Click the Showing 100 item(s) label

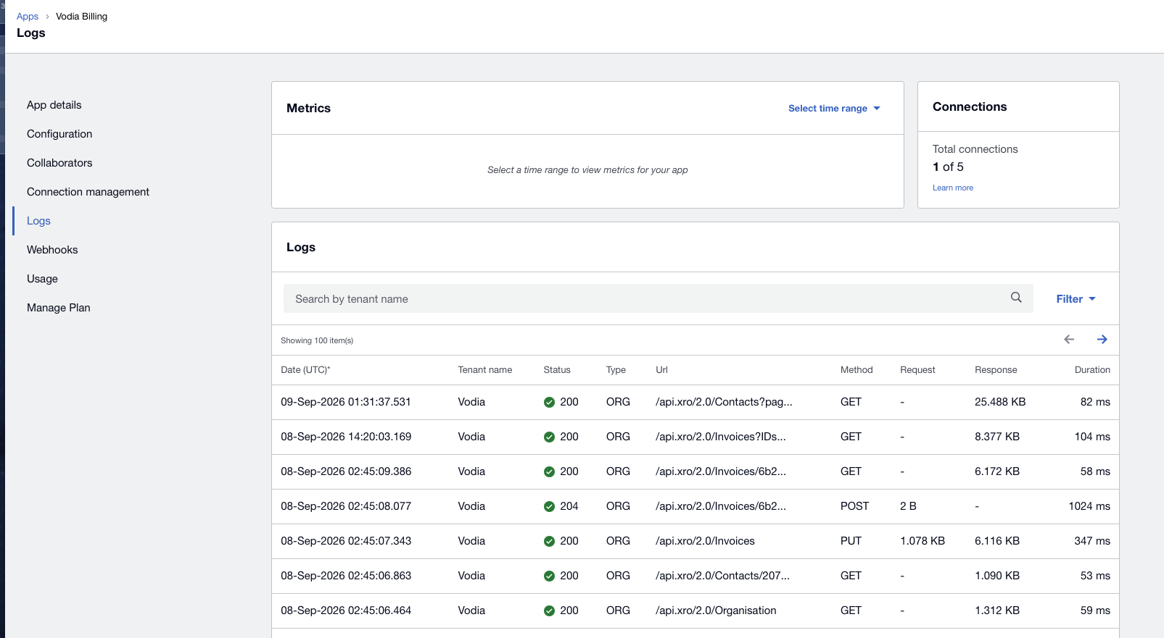point(317,340)
